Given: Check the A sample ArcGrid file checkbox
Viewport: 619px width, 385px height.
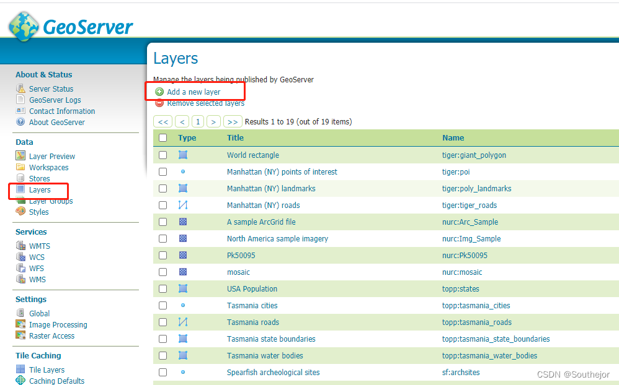Looking at the screenshot, I should (163, 222).
